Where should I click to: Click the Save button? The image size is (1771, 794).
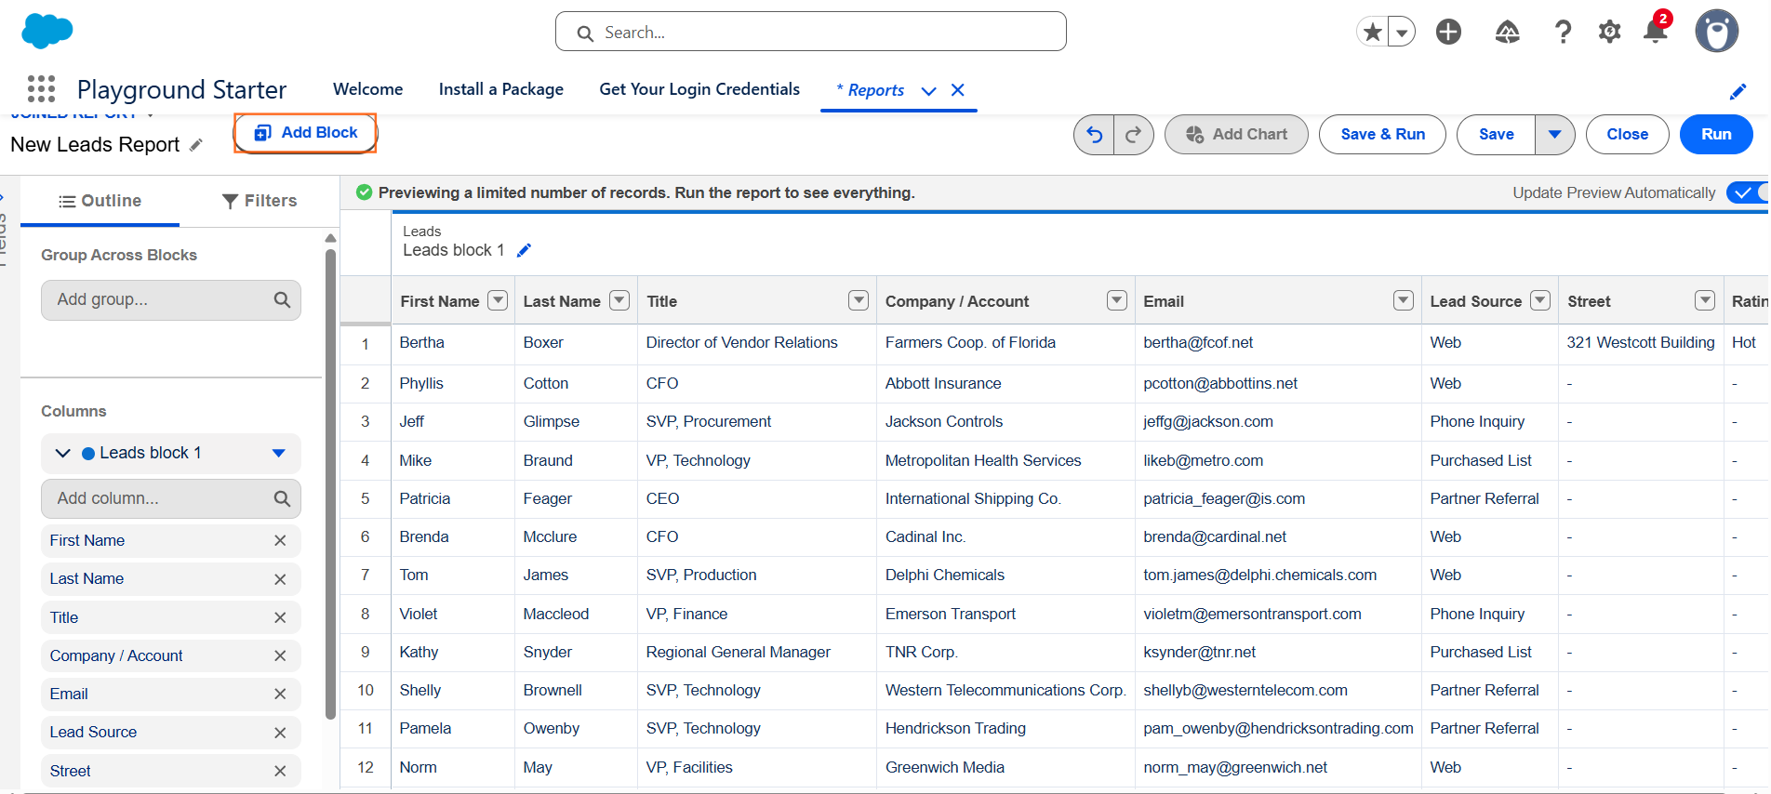[x=1496, y=135]
